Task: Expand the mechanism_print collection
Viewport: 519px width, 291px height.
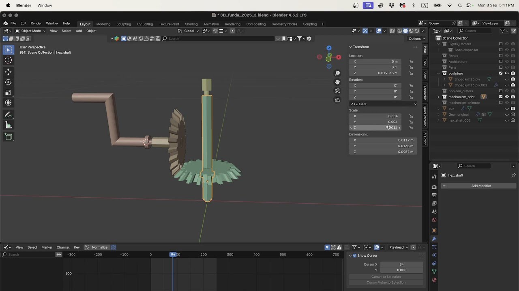Action: 438,97
